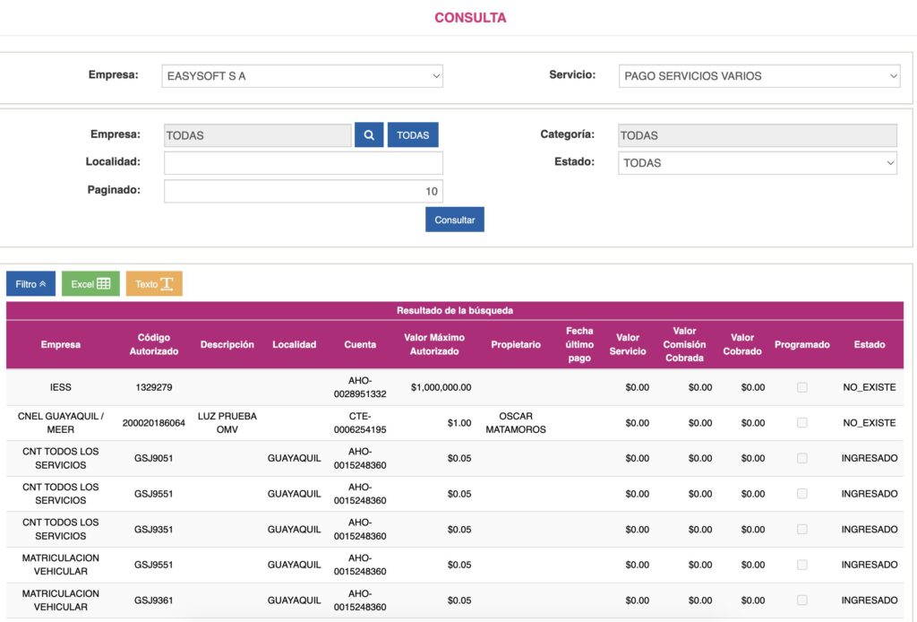Click the Valor Servicio column header
Image resolution: width=917 pixels, height=622 pixels.
[628, 345]
